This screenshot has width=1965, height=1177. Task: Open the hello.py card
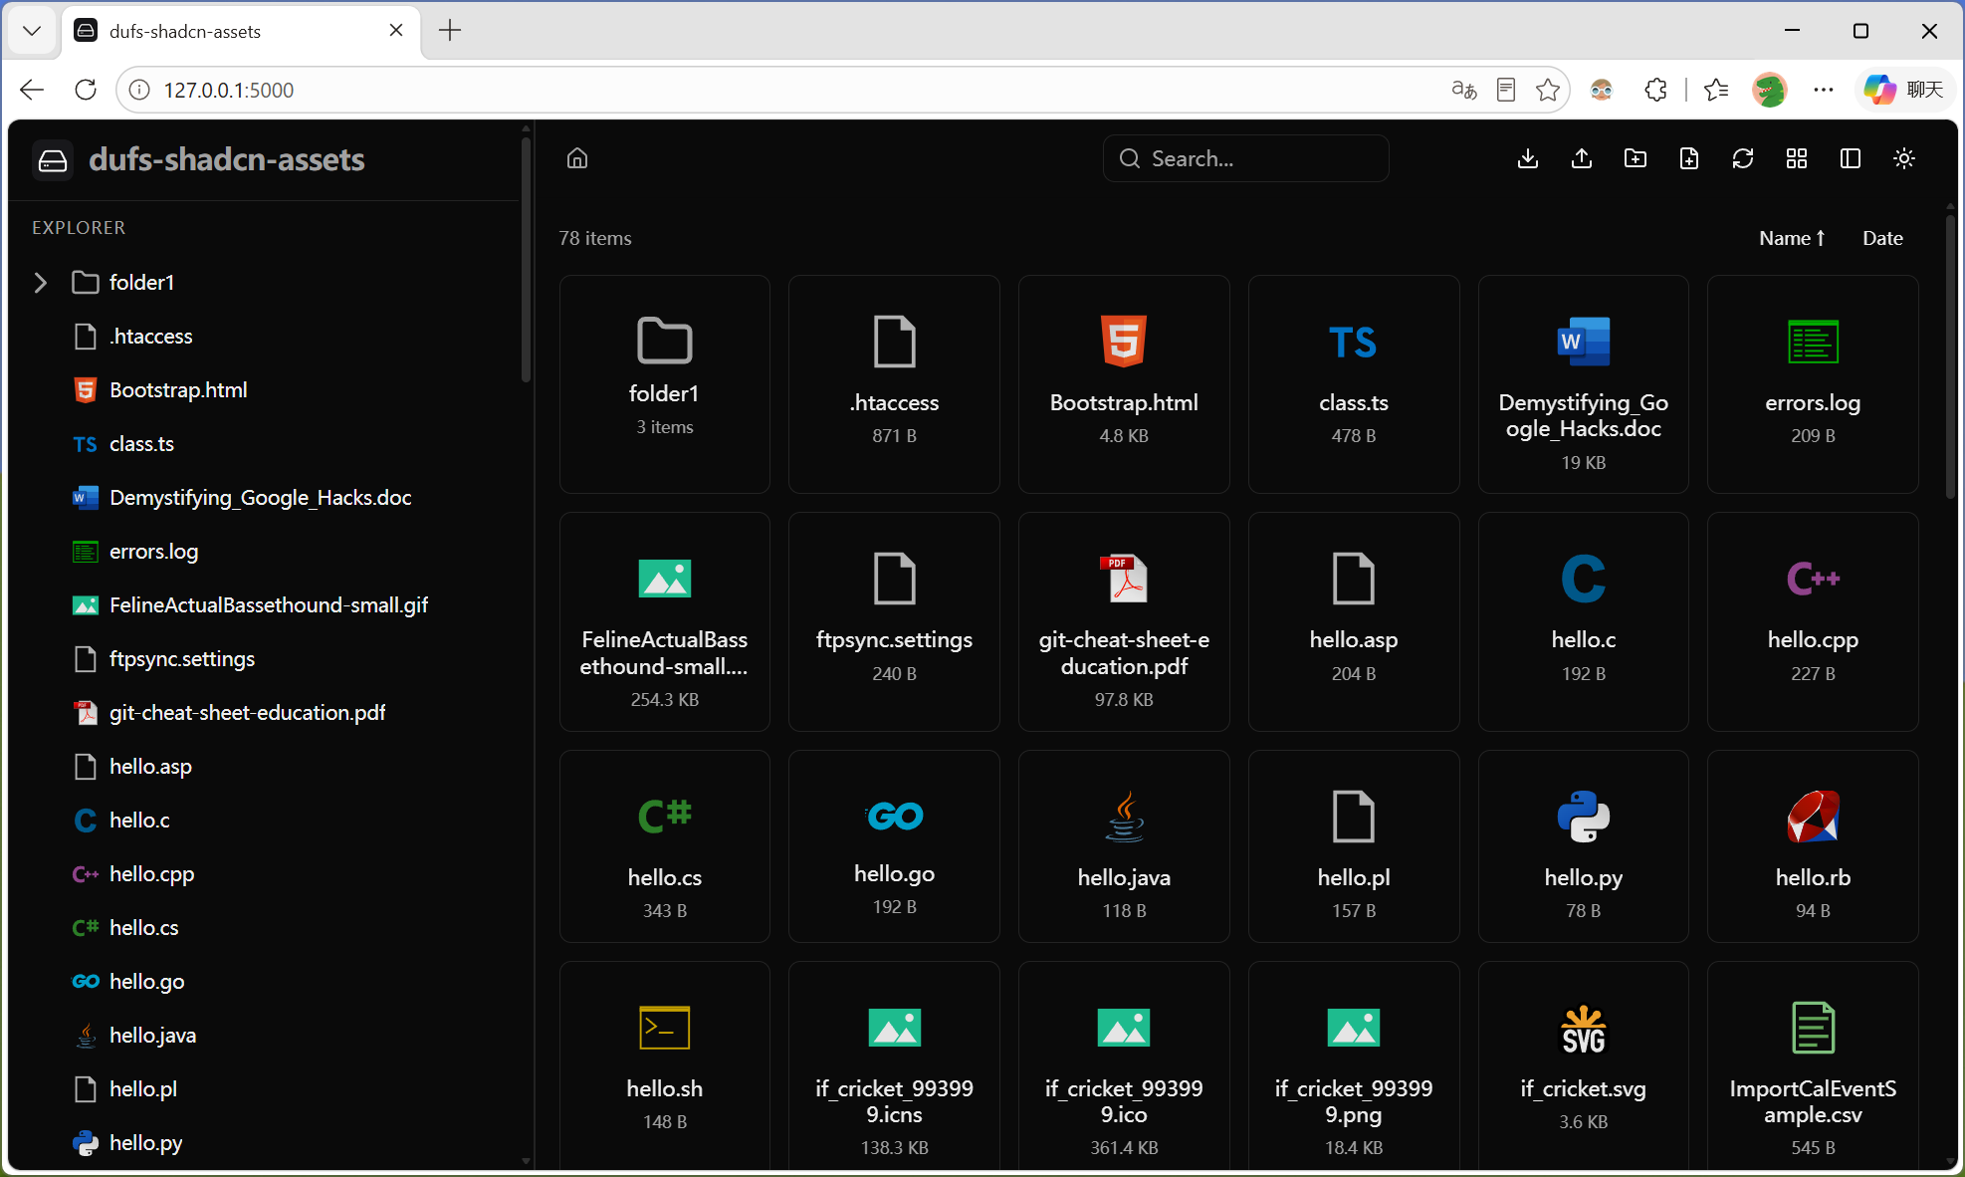tap(1584, 846)
